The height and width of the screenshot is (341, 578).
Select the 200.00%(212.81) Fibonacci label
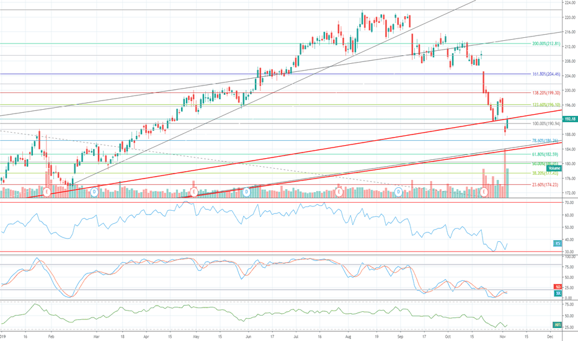click(x=546, y=44)
